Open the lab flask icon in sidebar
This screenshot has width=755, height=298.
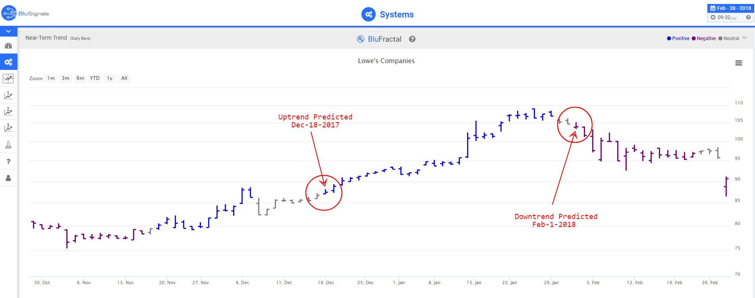click(8, 144)
